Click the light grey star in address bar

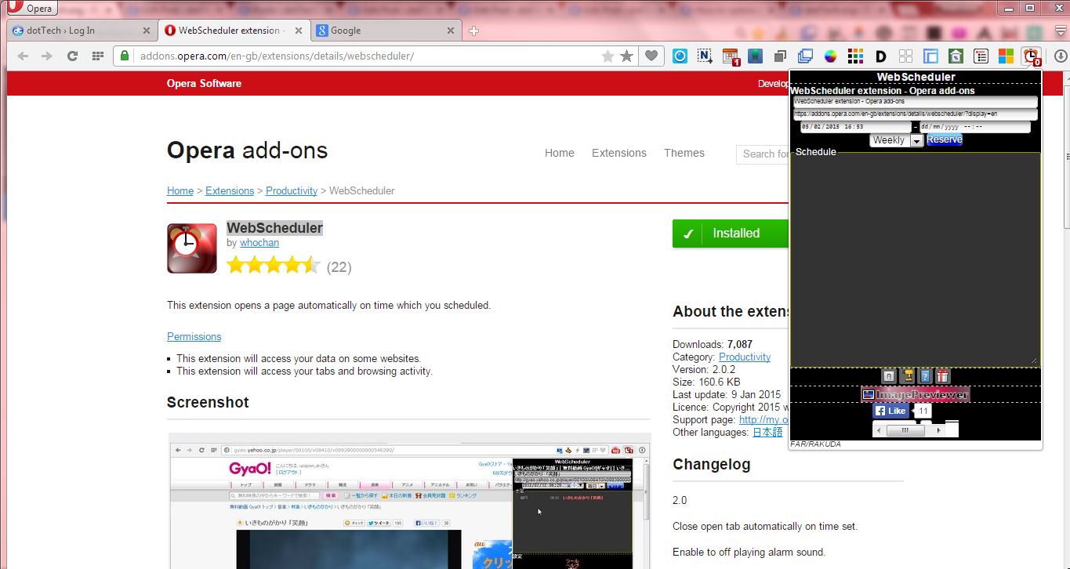click(608, 56)
